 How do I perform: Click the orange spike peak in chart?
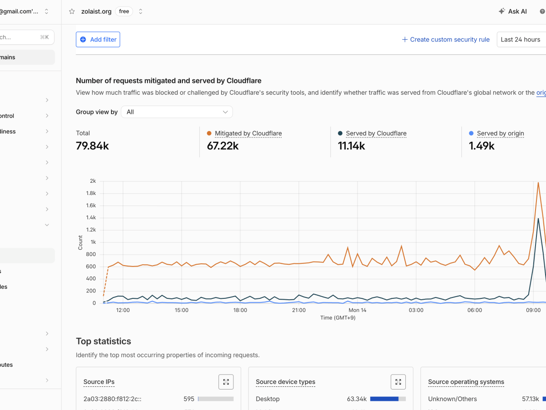coord(538,183)
